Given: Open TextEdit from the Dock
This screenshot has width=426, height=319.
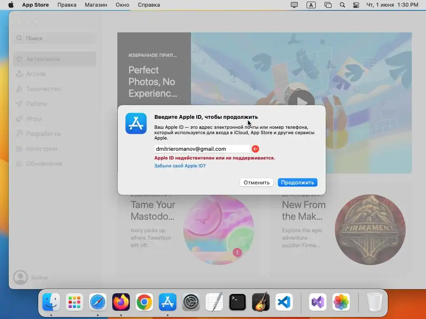Looking at the screenshot, I should (x=214, y=302).
